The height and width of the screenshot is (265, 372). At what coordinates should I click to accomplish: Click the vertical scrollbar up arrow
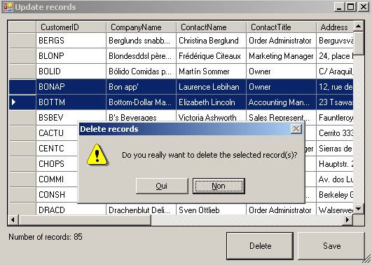point(359,26)
